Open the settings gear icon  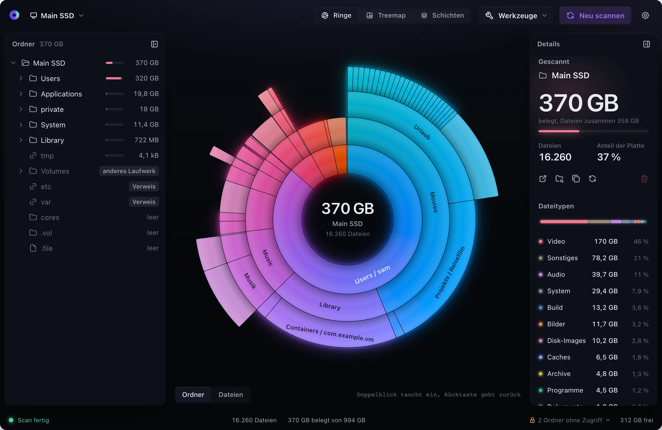coord(645,15)
